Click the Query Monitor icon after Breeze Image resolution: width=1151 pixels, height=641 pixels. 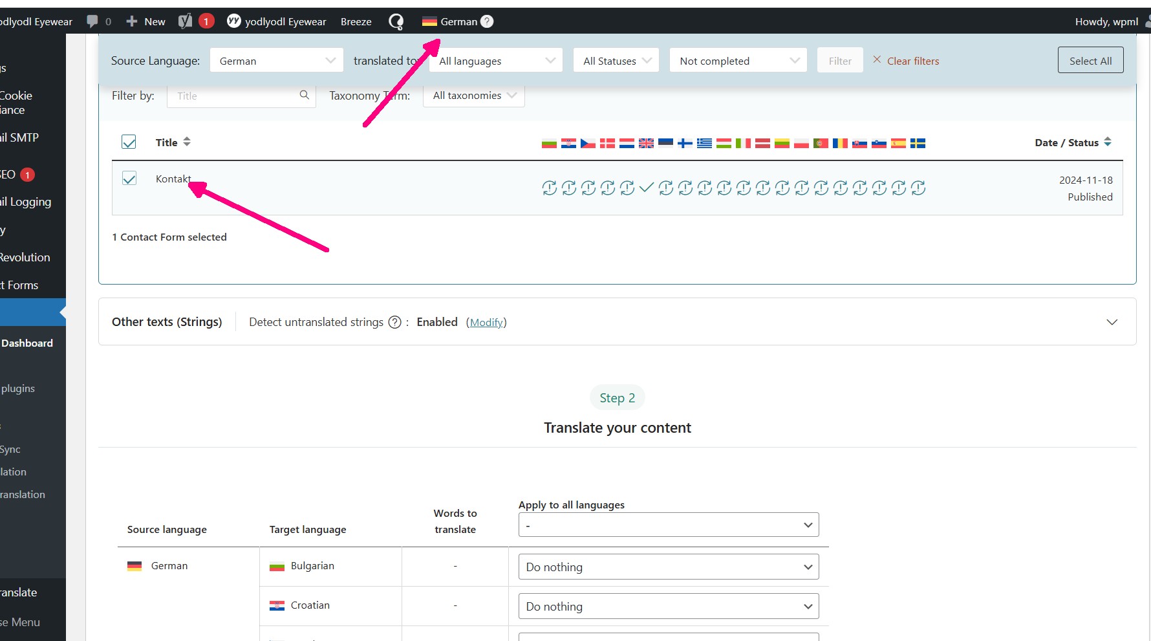(x=396, y=21)
